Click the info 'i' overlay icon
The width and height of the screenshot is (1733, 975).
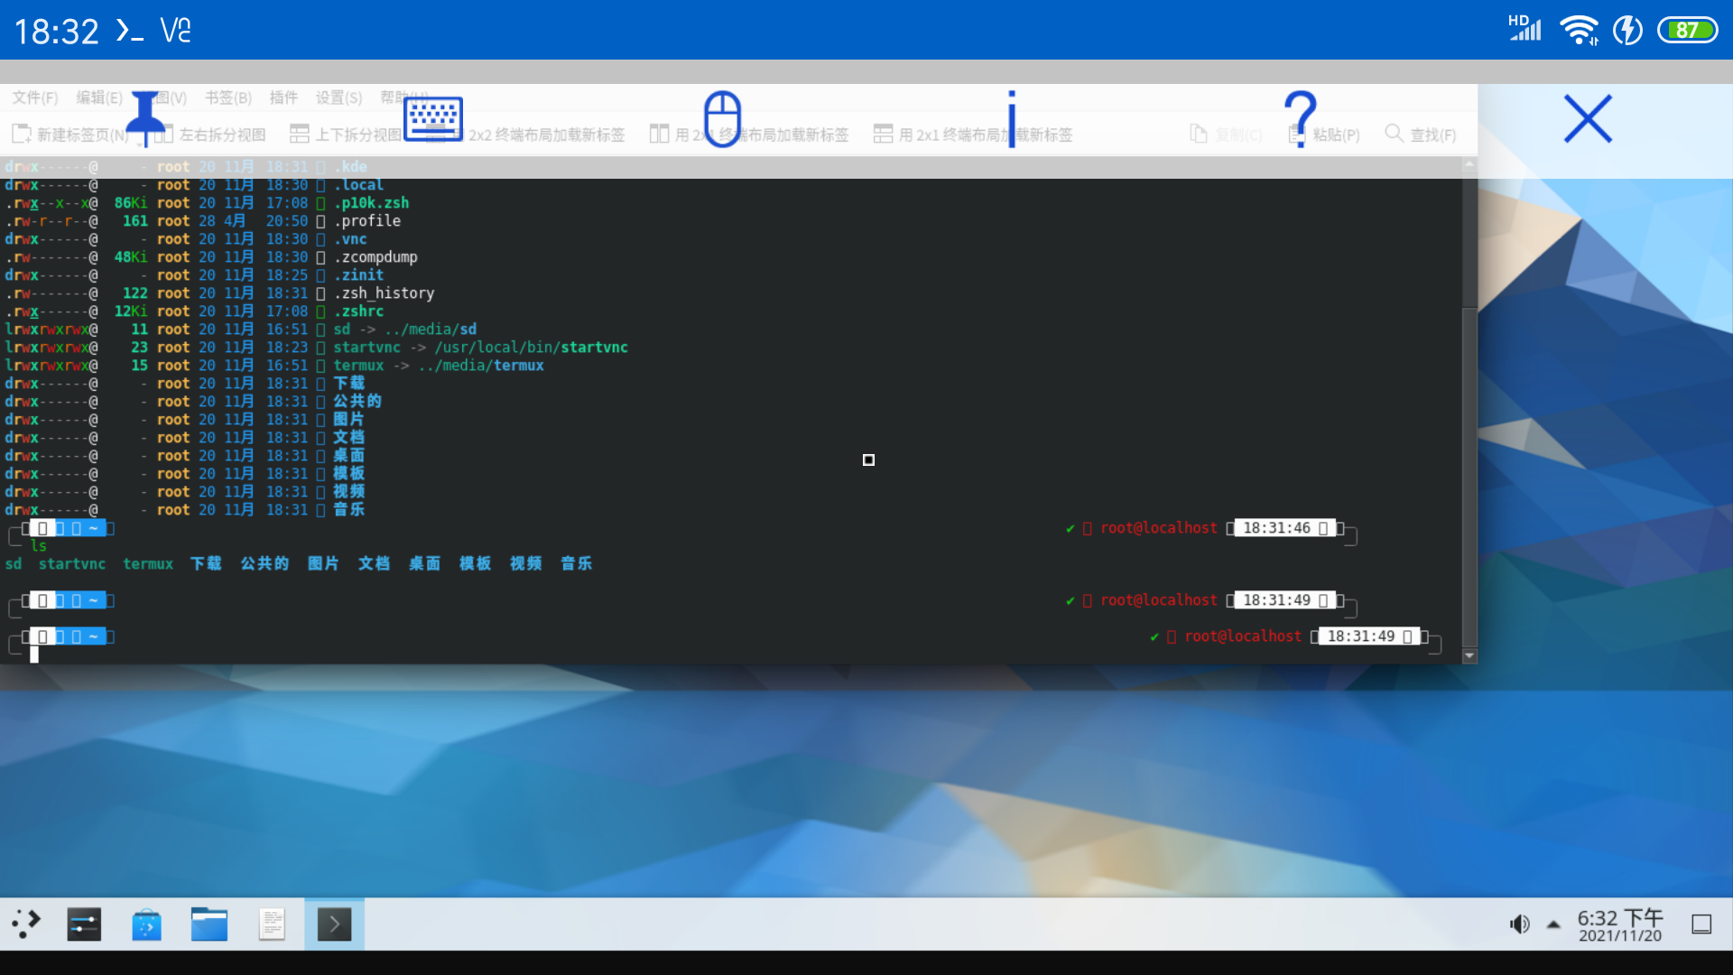(x=1012, y=118)
